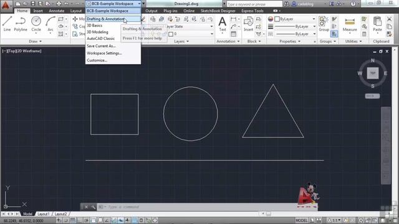Toggle MODEL space button in status bar
Image resolution: width=399 pixels, height=224 pixels.
tap(302, 220)
